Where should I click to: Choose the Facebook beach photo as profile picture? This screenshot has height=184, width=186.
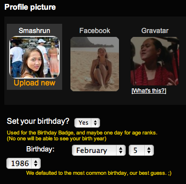coord(95,64)
